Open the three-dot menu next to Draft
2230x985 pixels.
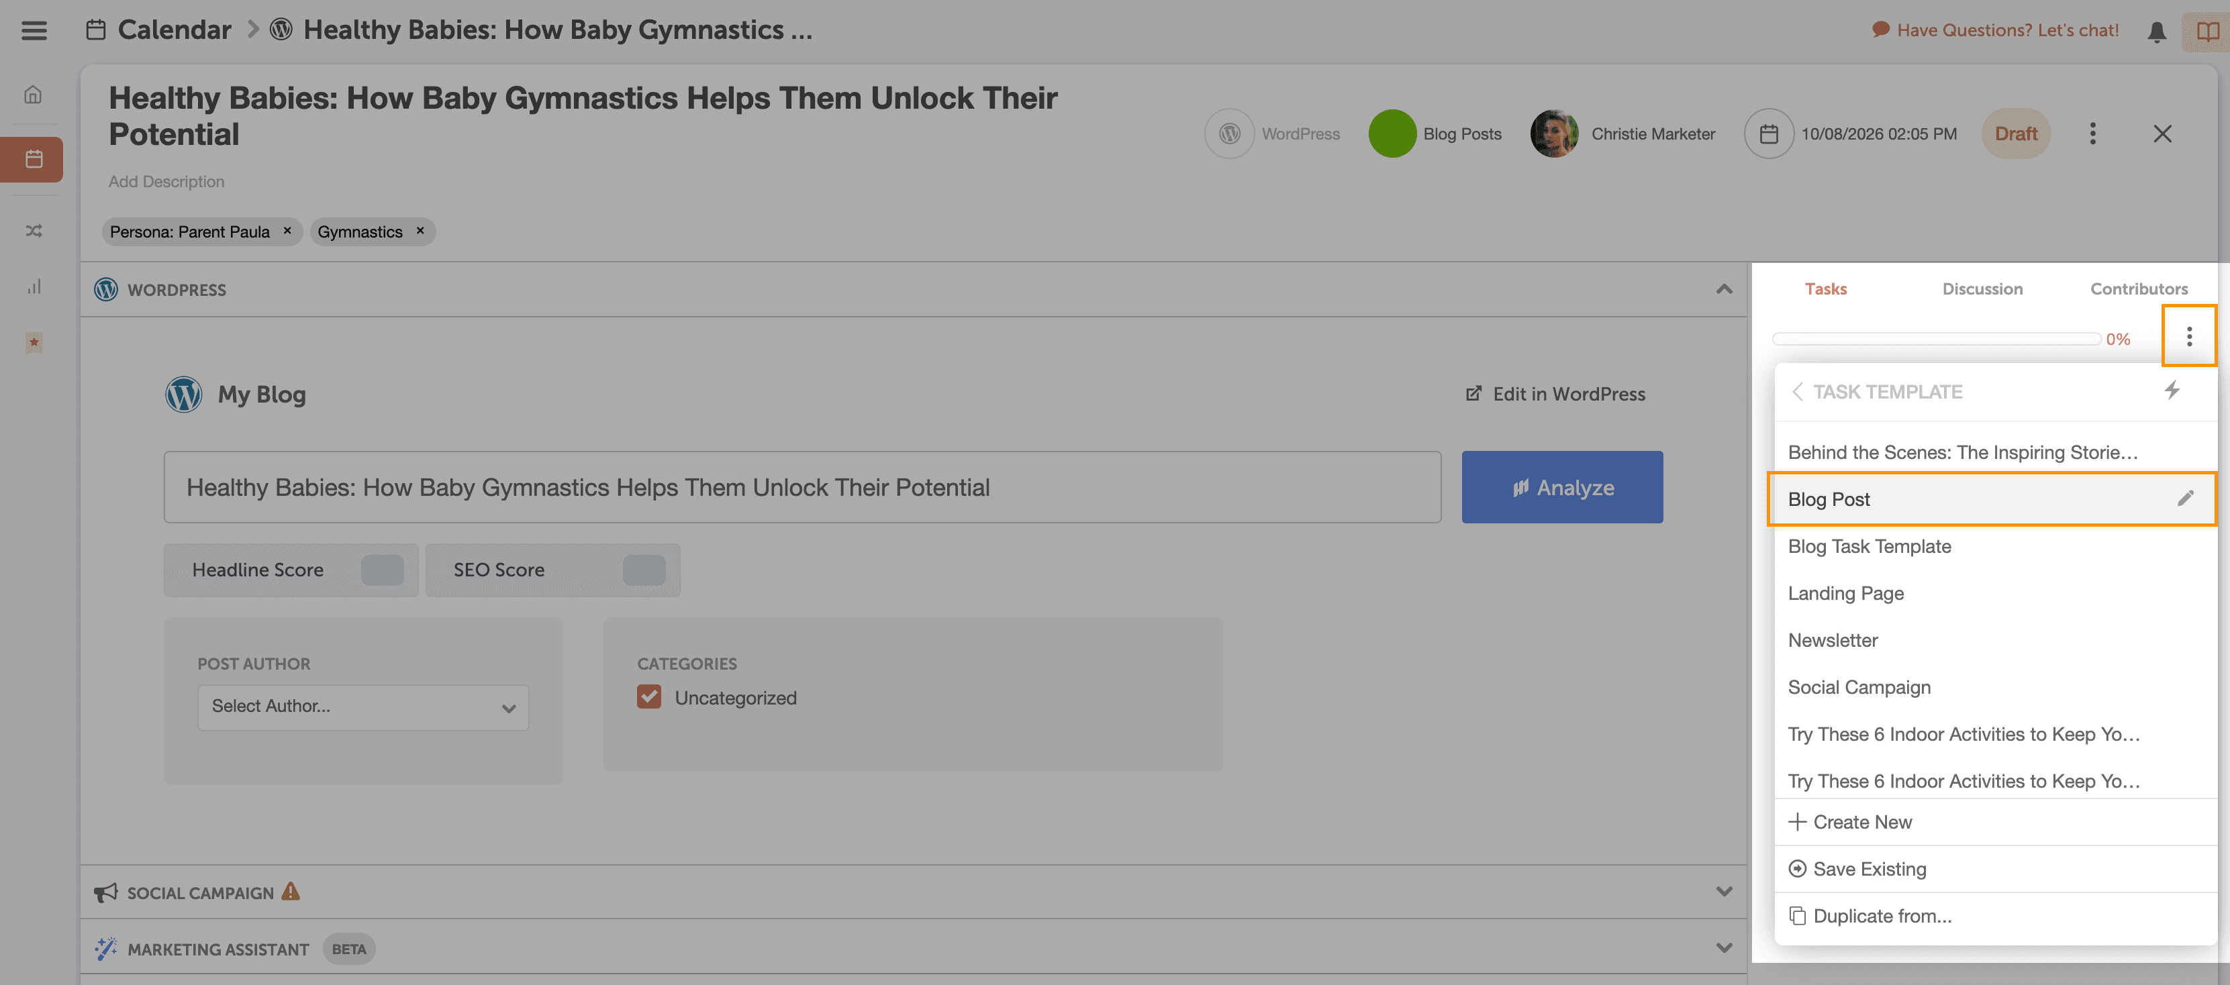pyautogui.click(x=2092, y=134)
